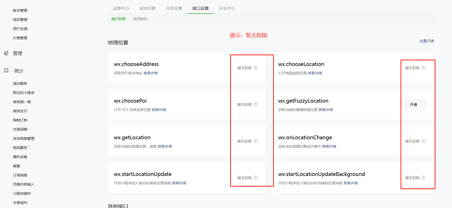This screenshot has height=208, width=452.
Task: Open 微信支付 in the sidebar
Action: [20, 111]
